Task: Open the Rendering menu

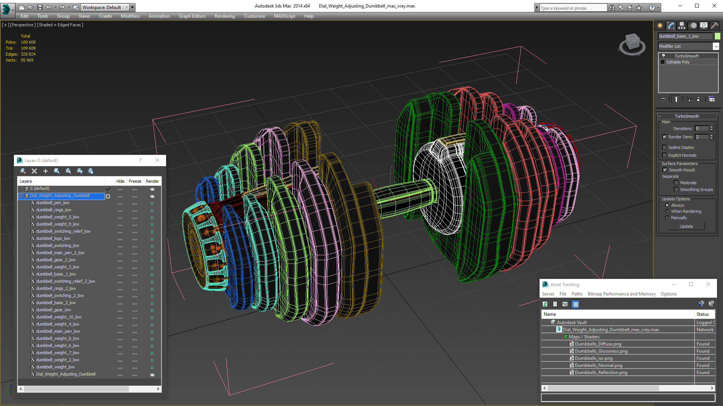Action: (224, 16)
